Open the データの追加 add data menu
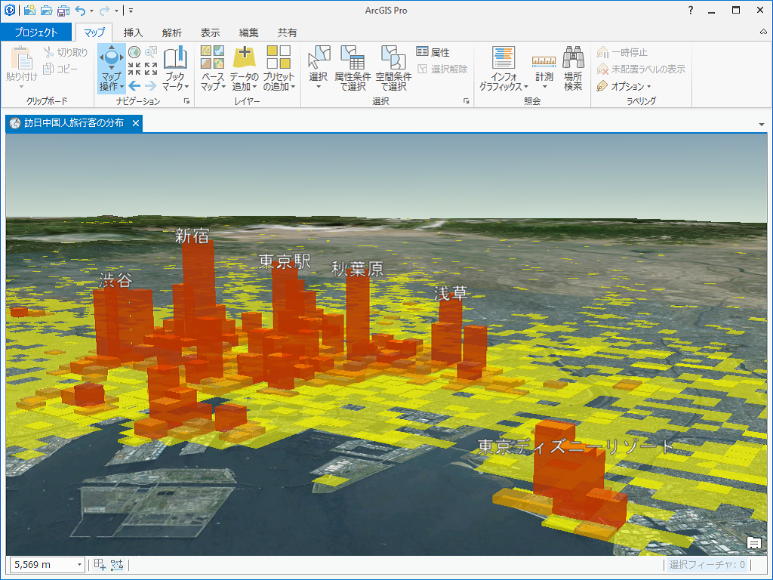 coord(244,69)
